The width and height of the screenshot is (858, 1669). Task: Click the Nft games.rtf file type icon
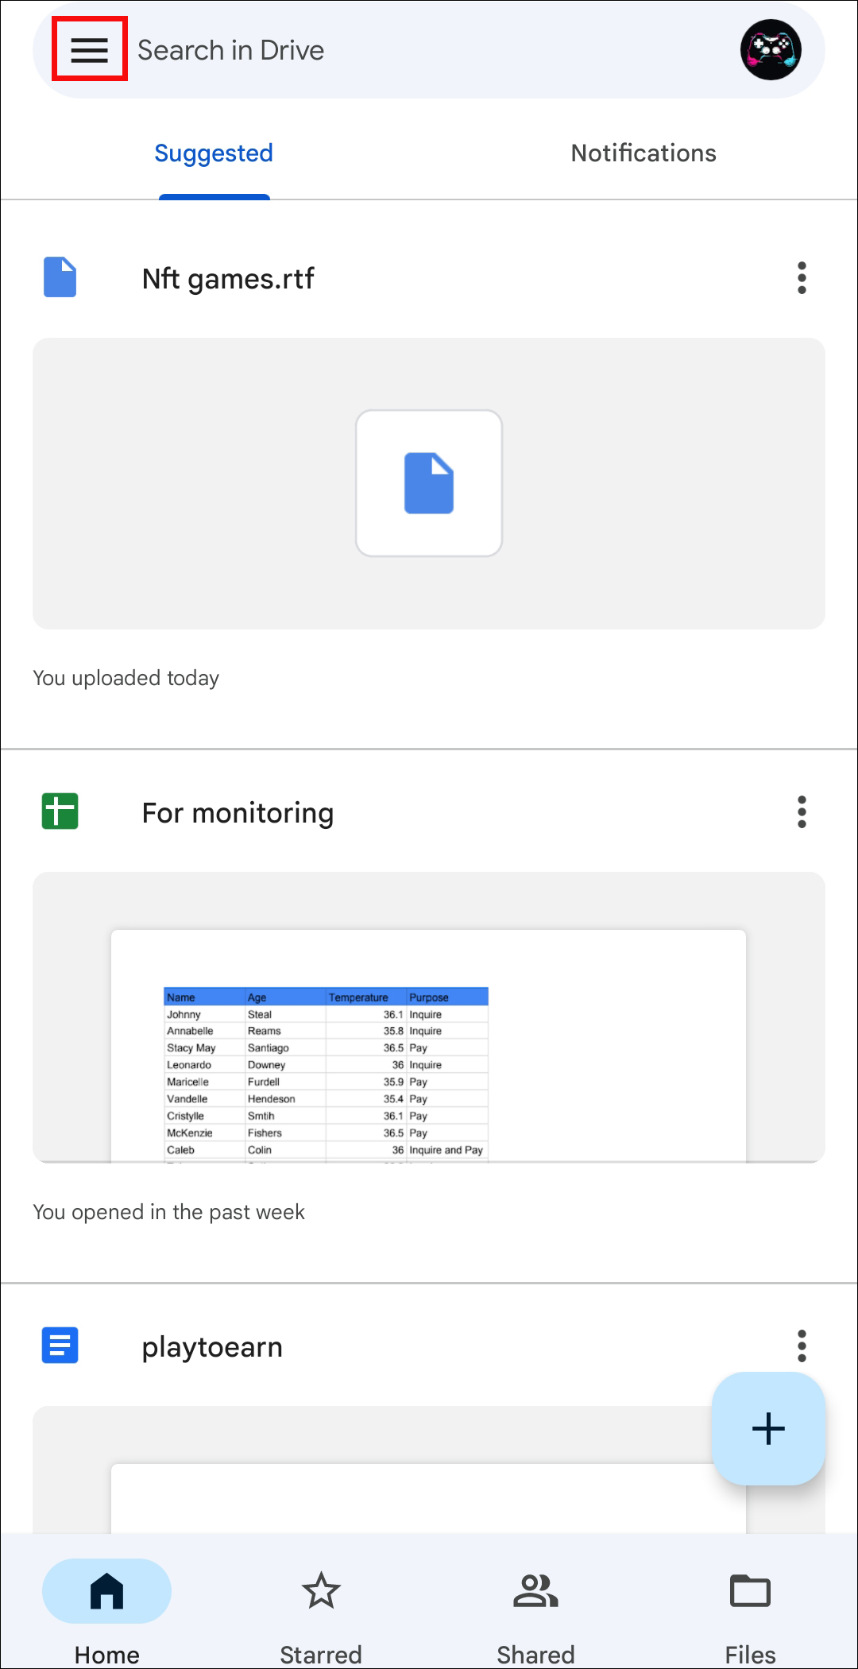[60, 277]
